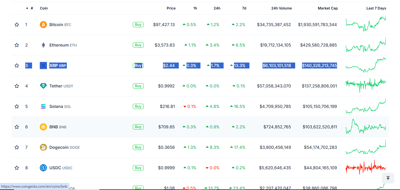
Task: Open the Solana SOL coin link
Action: pyautogui.click(x=60, y=106)
